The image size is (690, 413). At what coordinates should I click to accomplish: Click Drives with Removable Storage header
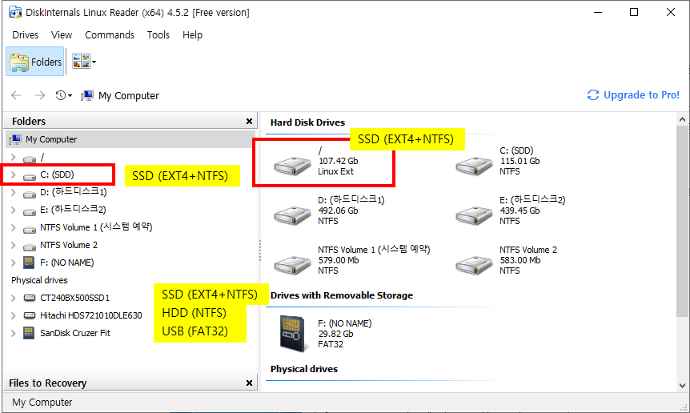tap(342, 295)
